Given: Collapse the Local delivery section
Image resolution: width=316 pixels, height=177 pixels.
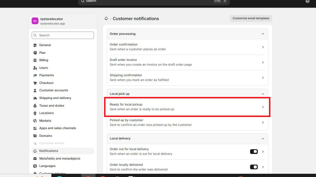Looking at the screenshot, I should pos(263,139).
